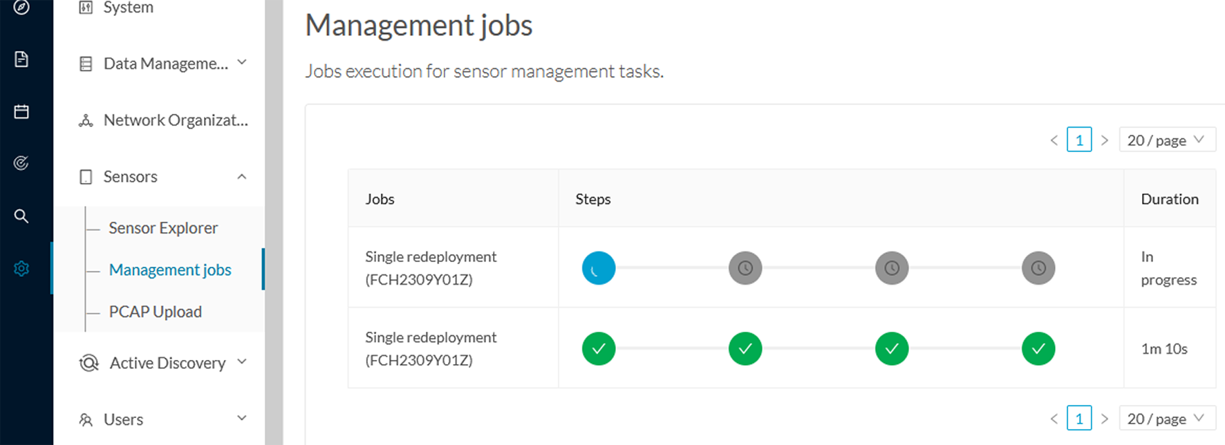Select the Search magnifier icon
Viewport: 1225px width, 445px height.
tap(21, 216)
